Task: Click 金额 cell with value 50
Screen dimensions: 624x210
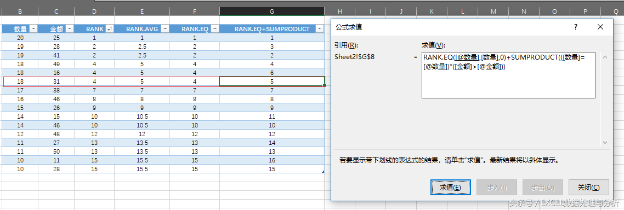Action: 56,151
